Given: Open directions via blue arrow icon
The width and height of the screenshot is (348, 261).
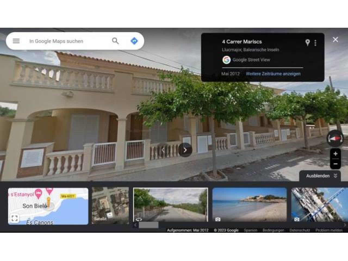Looking at the screenshot, I should 134,41.
